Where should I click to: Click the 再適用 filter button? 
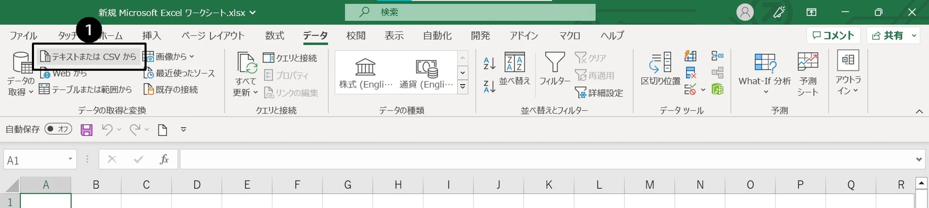(594, 75)
